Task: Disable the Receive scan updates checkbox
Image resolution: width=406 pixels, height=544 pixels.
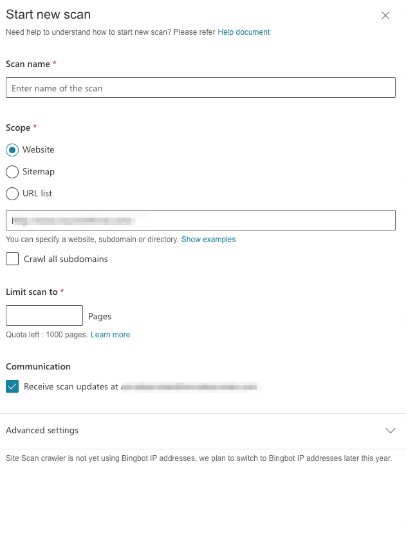Action: (12, 386)
